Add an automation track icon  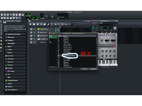point(45,24)
